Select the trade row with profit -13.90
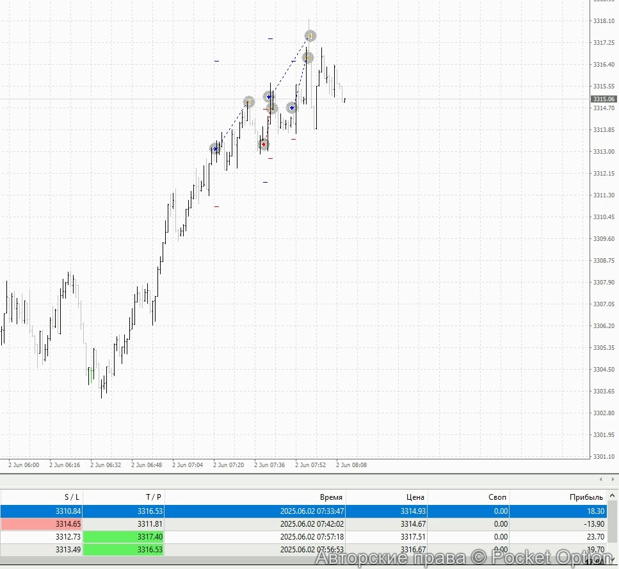Screen dimensions: 619x569 (320, 524)
